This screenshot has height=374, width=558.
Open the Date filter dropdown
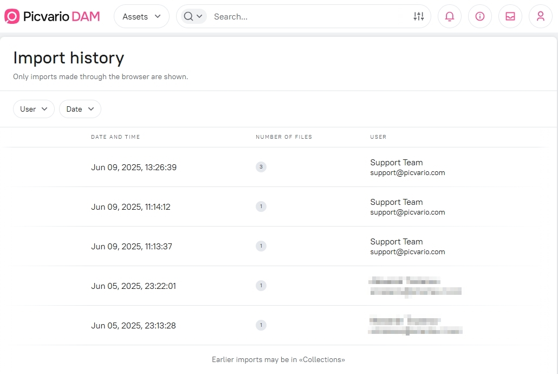click(x=80, y=109)
